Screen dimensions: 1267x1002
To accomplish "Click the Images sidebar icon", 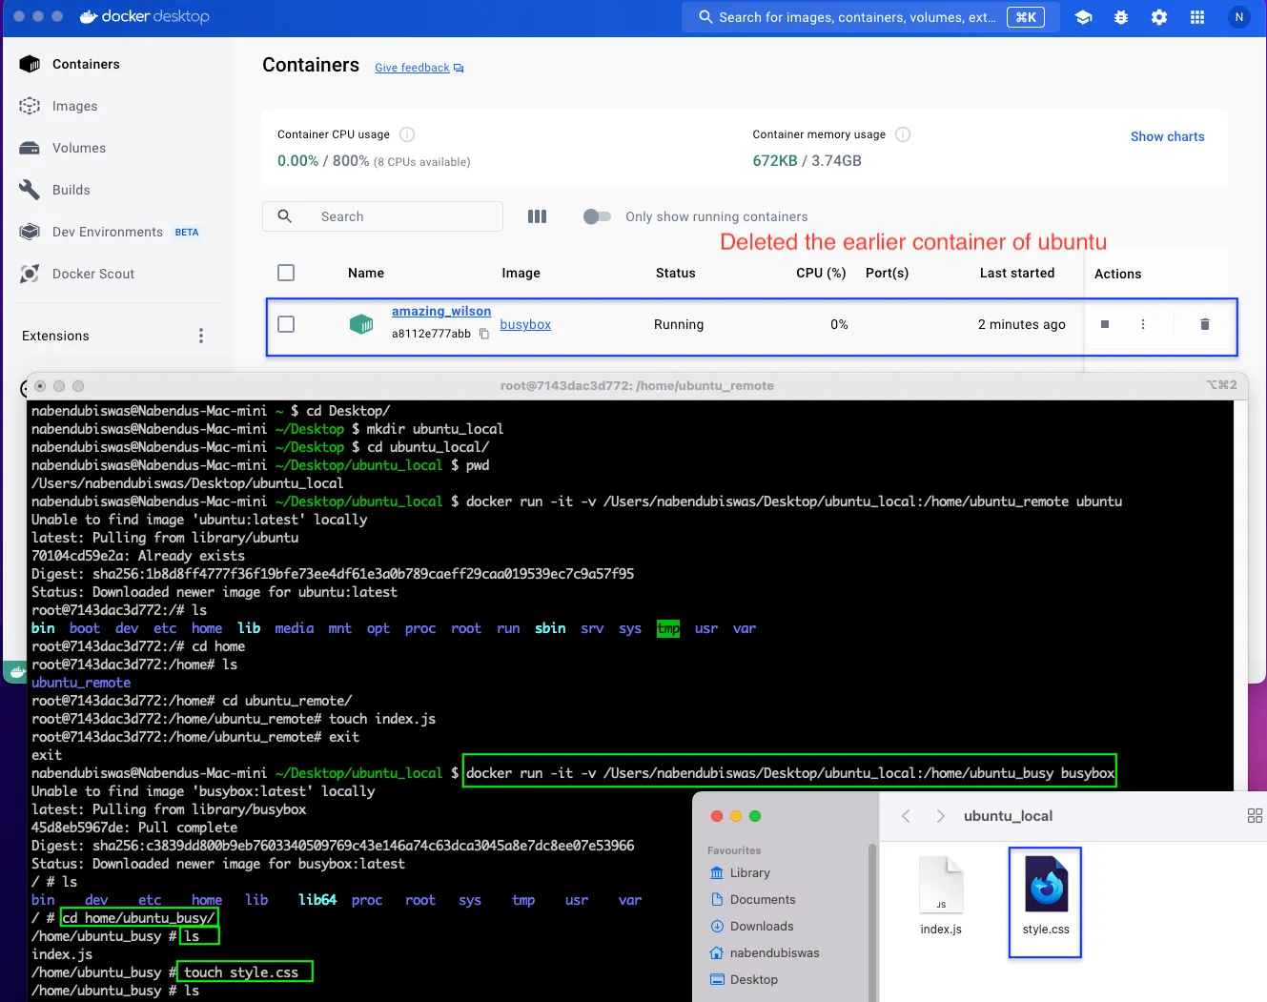I will pos(31,106).
